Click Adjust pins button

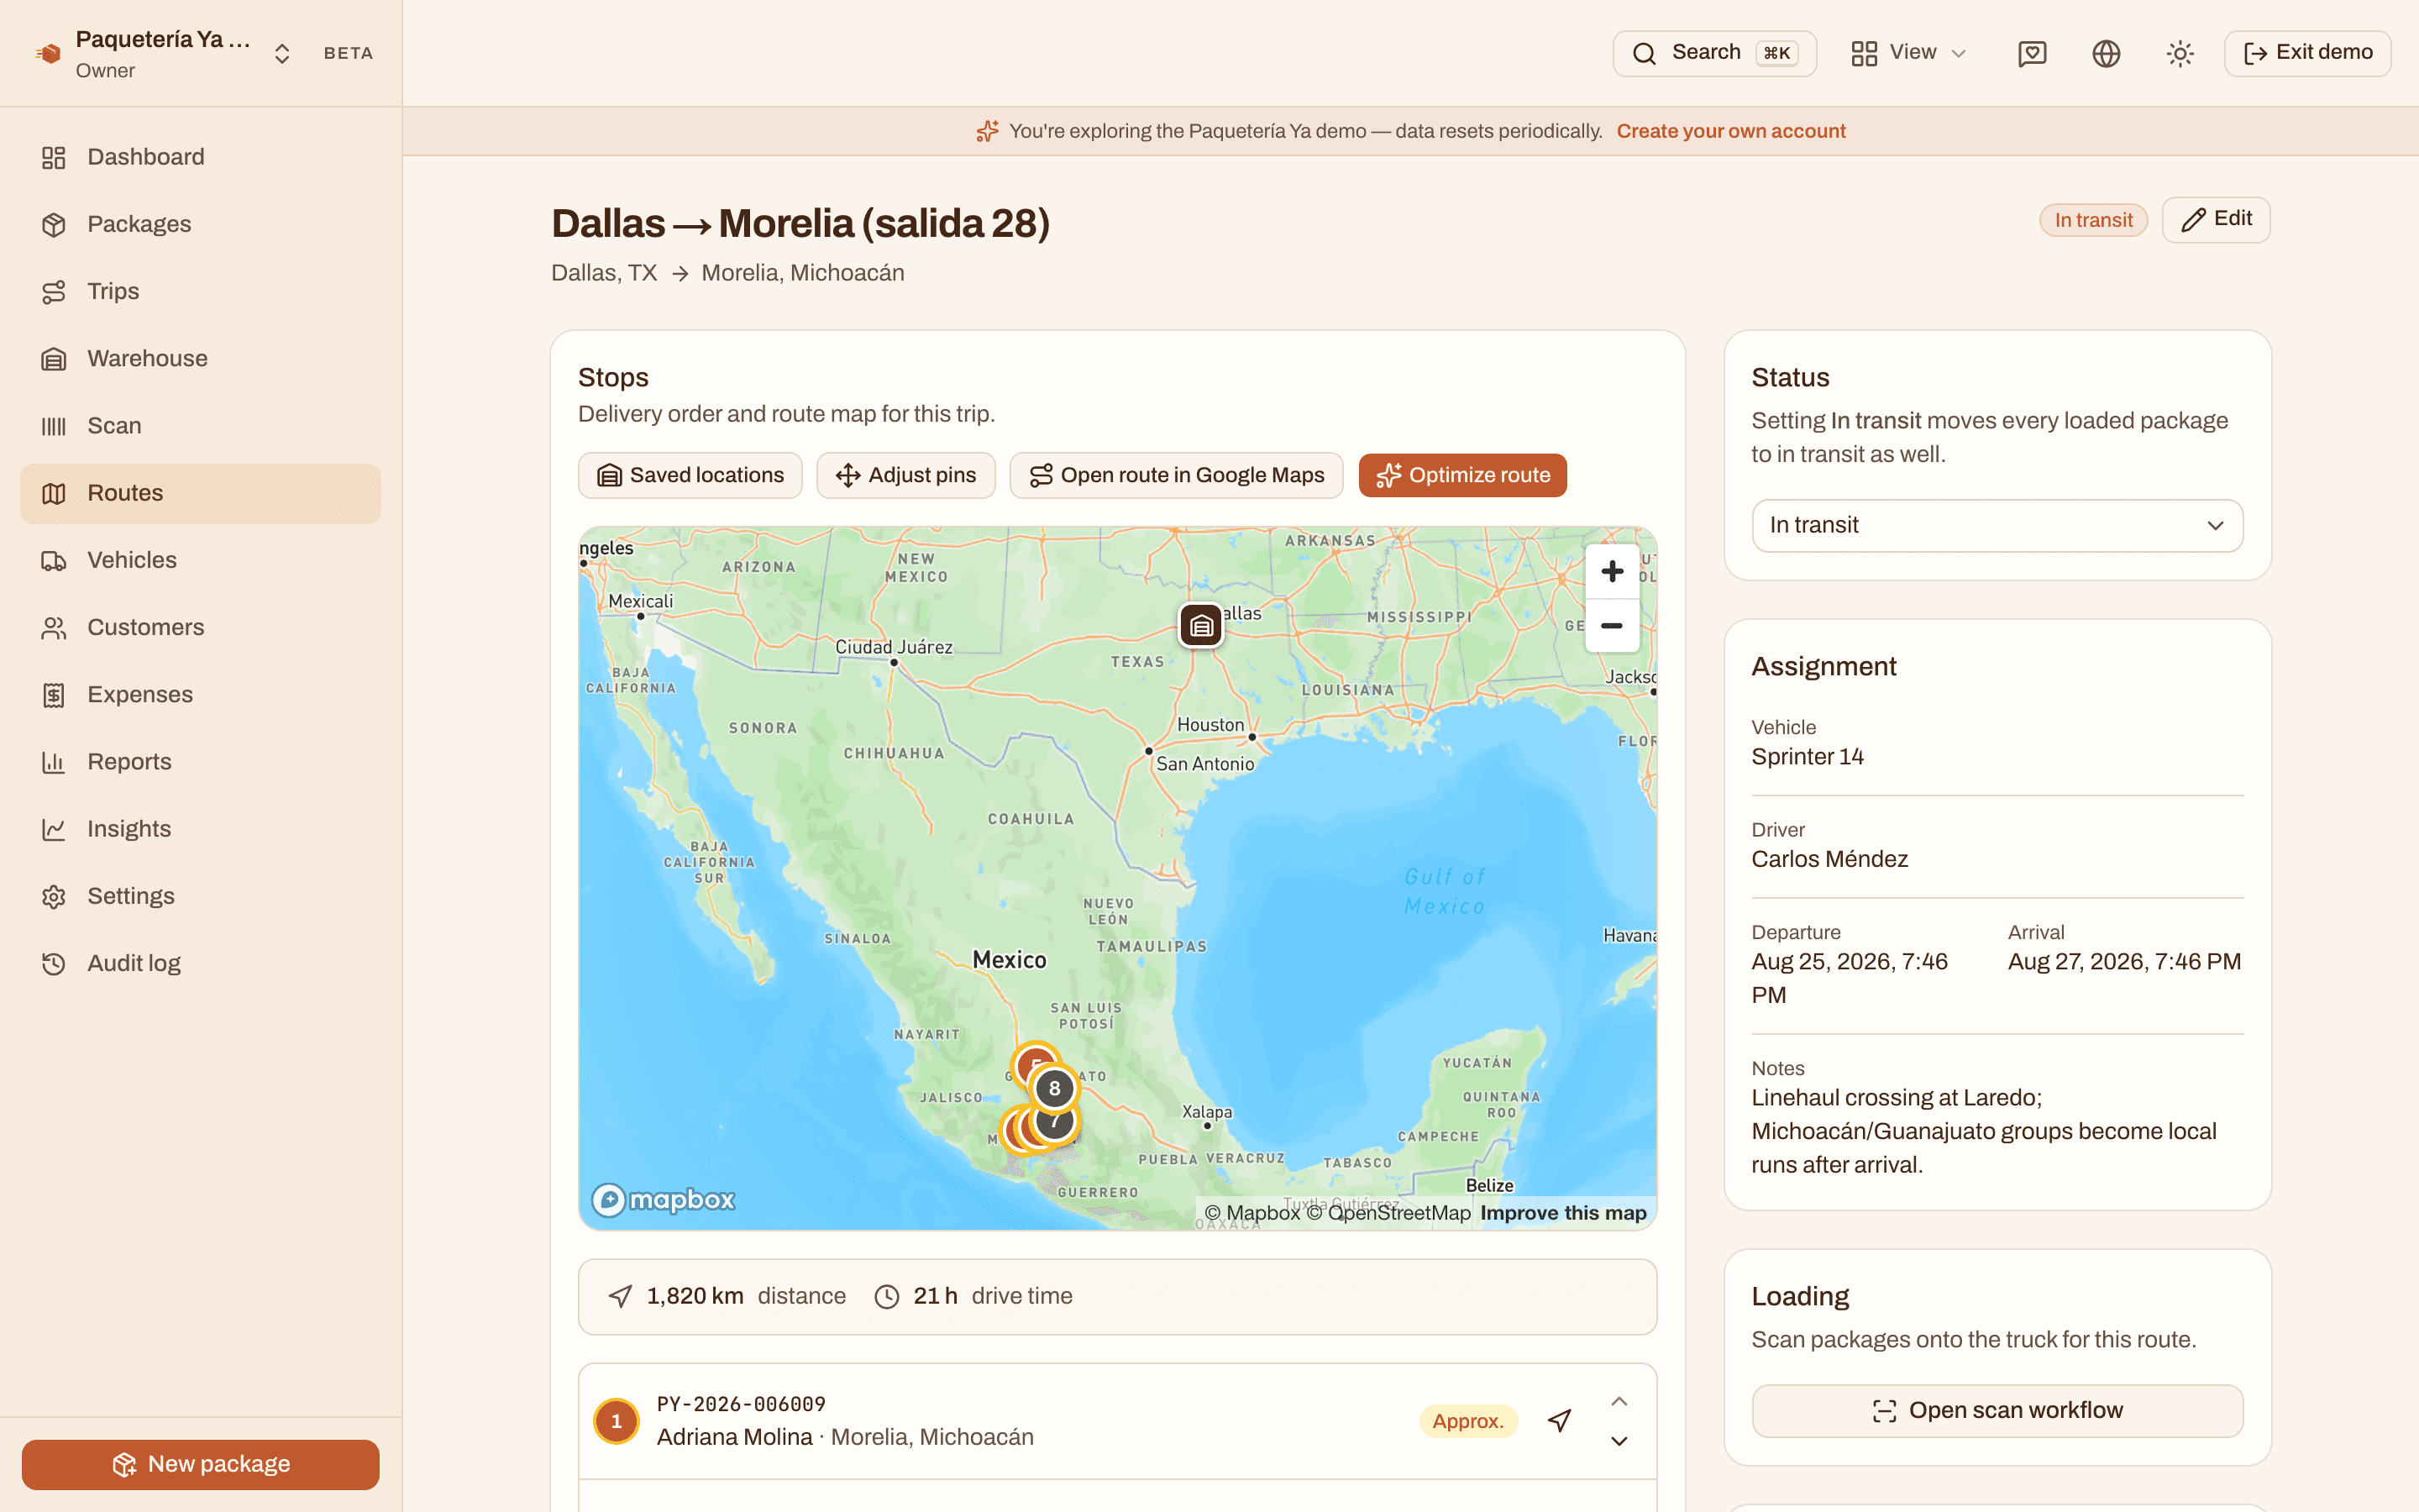(x=905, y=475)
